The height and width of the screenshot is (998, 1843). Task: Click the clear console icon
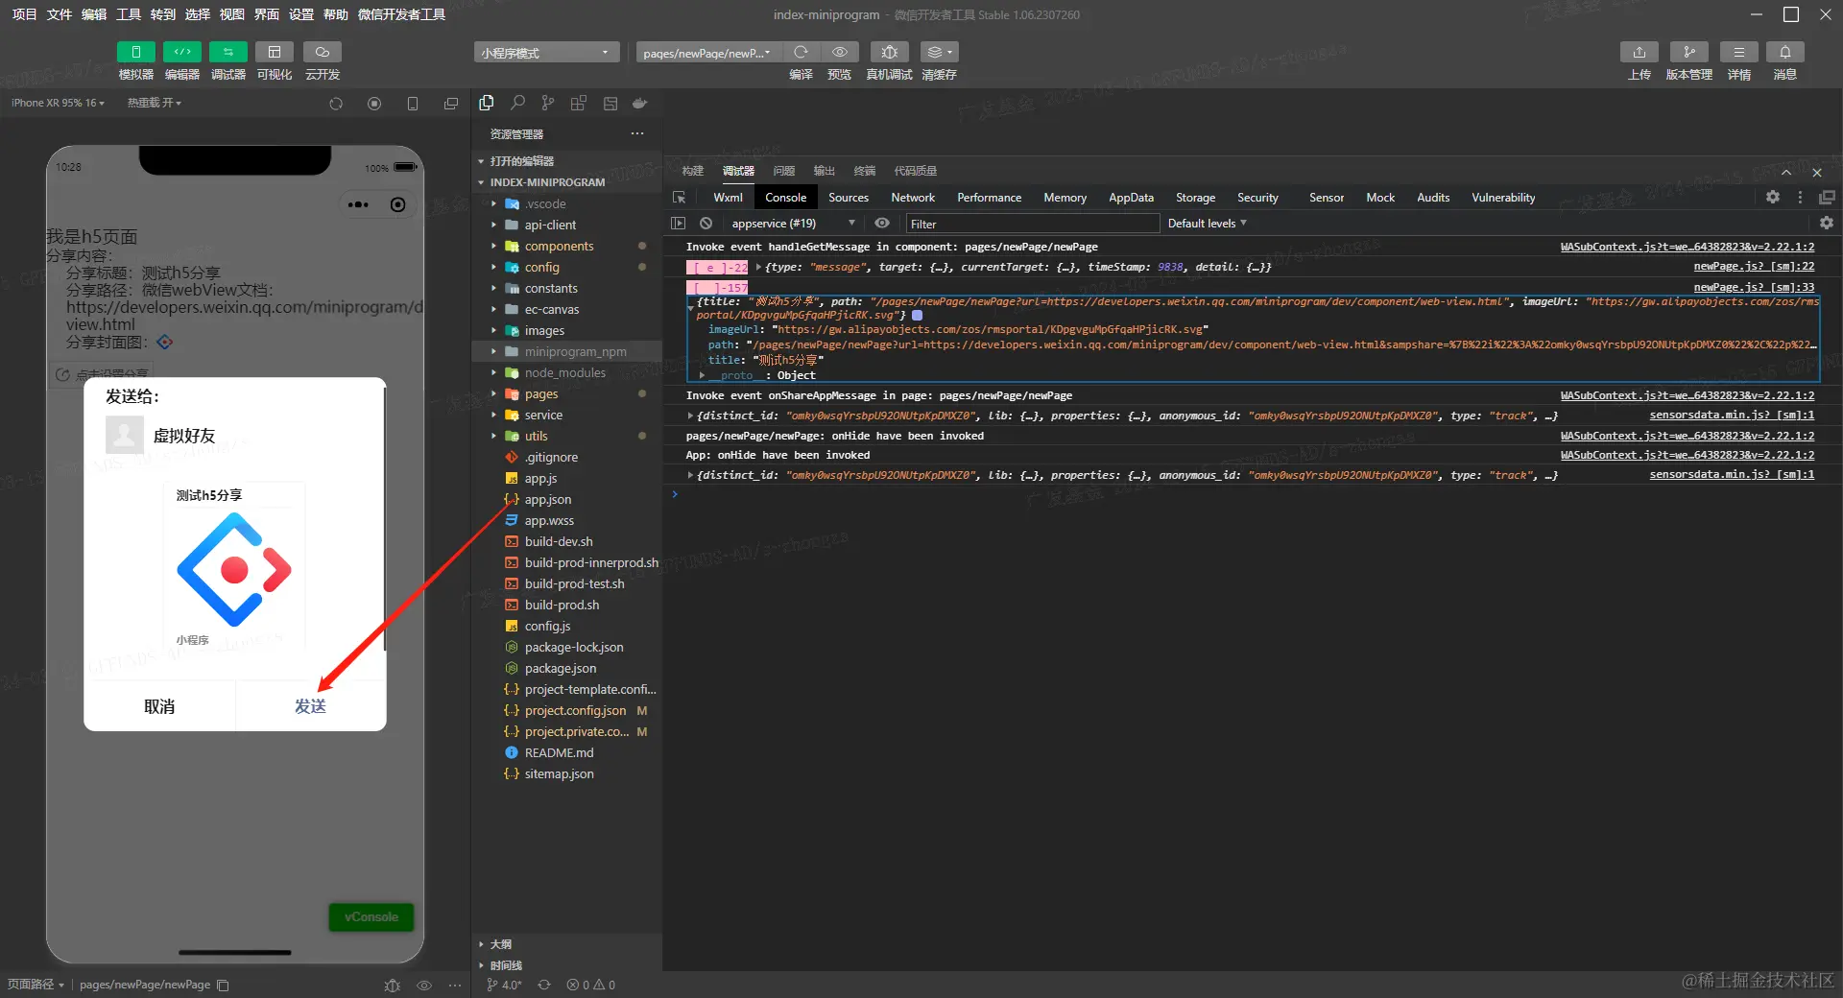(706, 224)
